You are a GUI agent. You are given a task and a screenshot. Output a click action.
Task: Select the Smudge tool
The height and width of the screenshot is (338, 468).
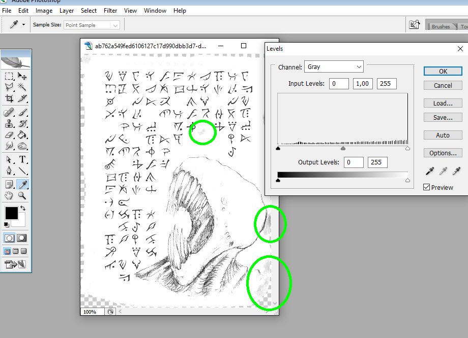click(x=9, y=146)
